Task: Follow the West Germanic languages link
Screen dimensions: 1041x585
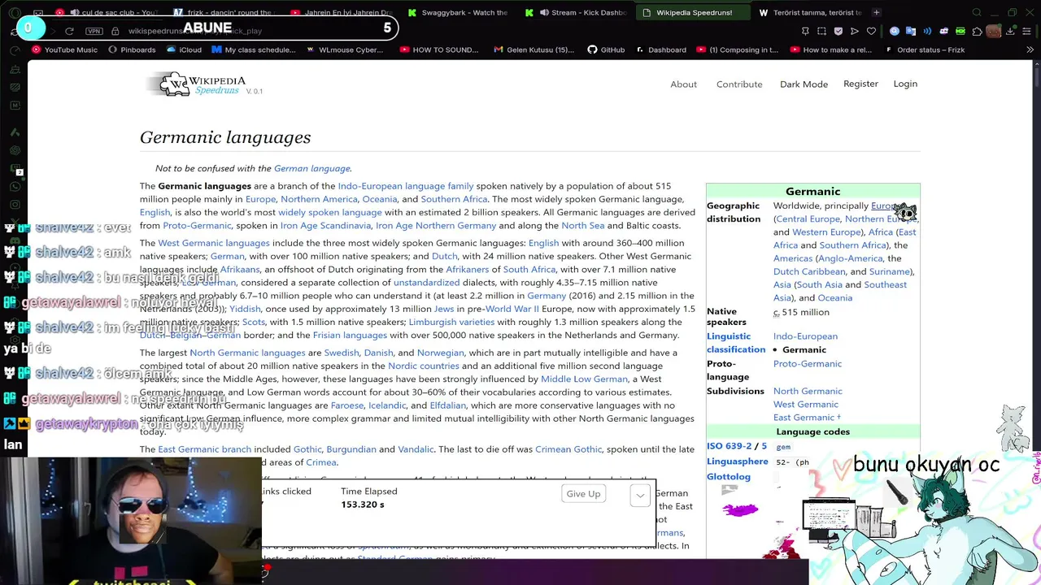Action: tap(214, 243)
